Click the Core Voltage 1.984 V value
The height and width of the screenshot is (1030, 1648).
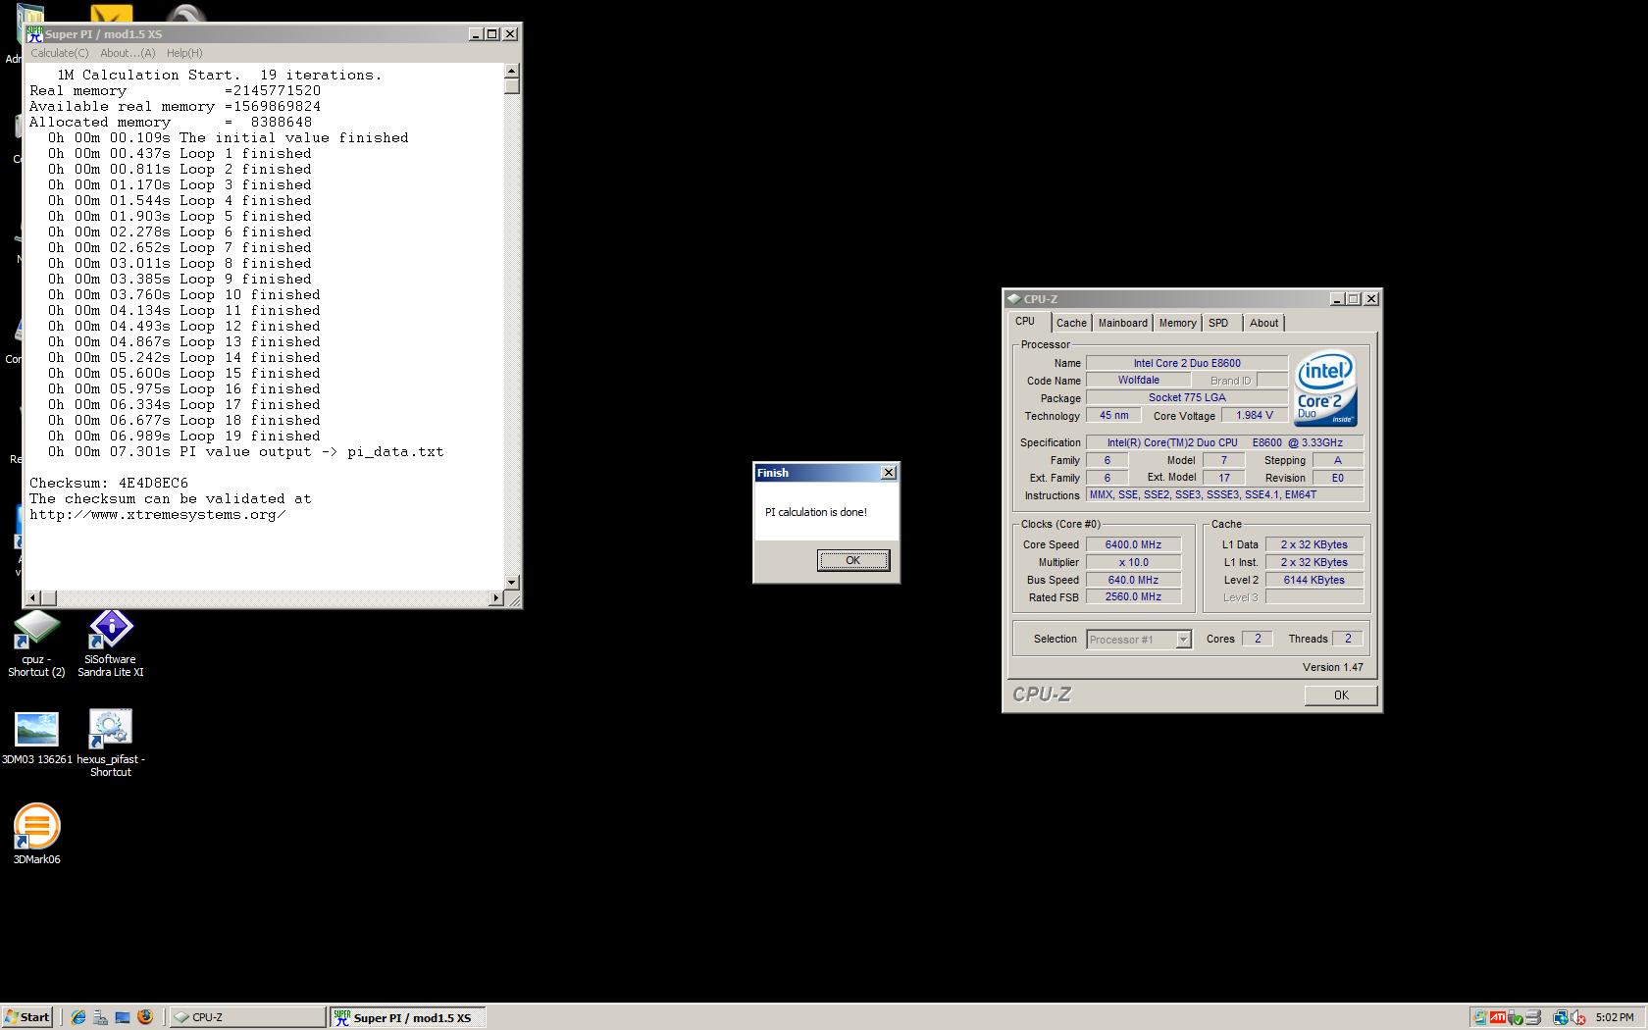pyautogui.click(x=1255, y=415)
